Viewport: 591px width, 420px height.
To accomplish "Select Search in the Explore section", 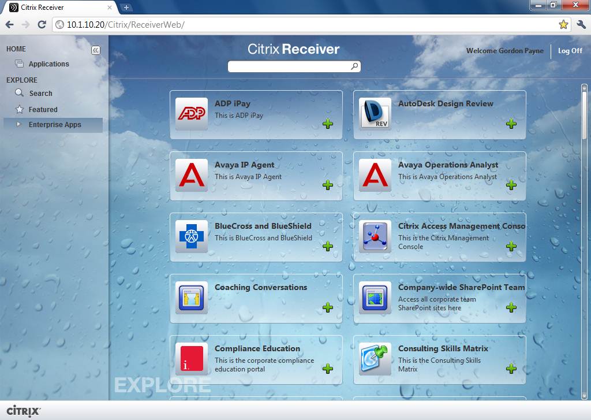I will pos(40,93).
